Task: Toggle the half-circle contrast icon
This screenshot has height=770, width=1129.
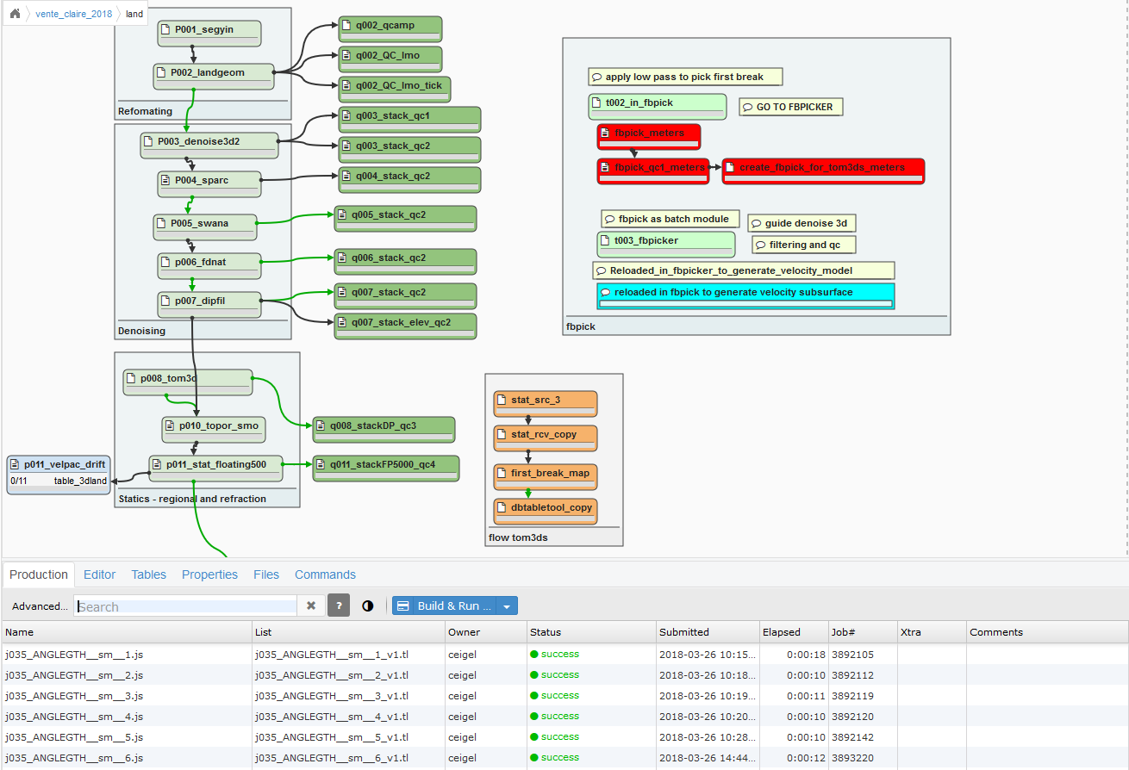Action: click(x=368, y=605)
